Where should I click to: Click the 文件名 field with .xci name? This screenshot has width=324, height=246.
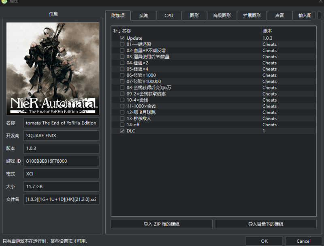61,199
